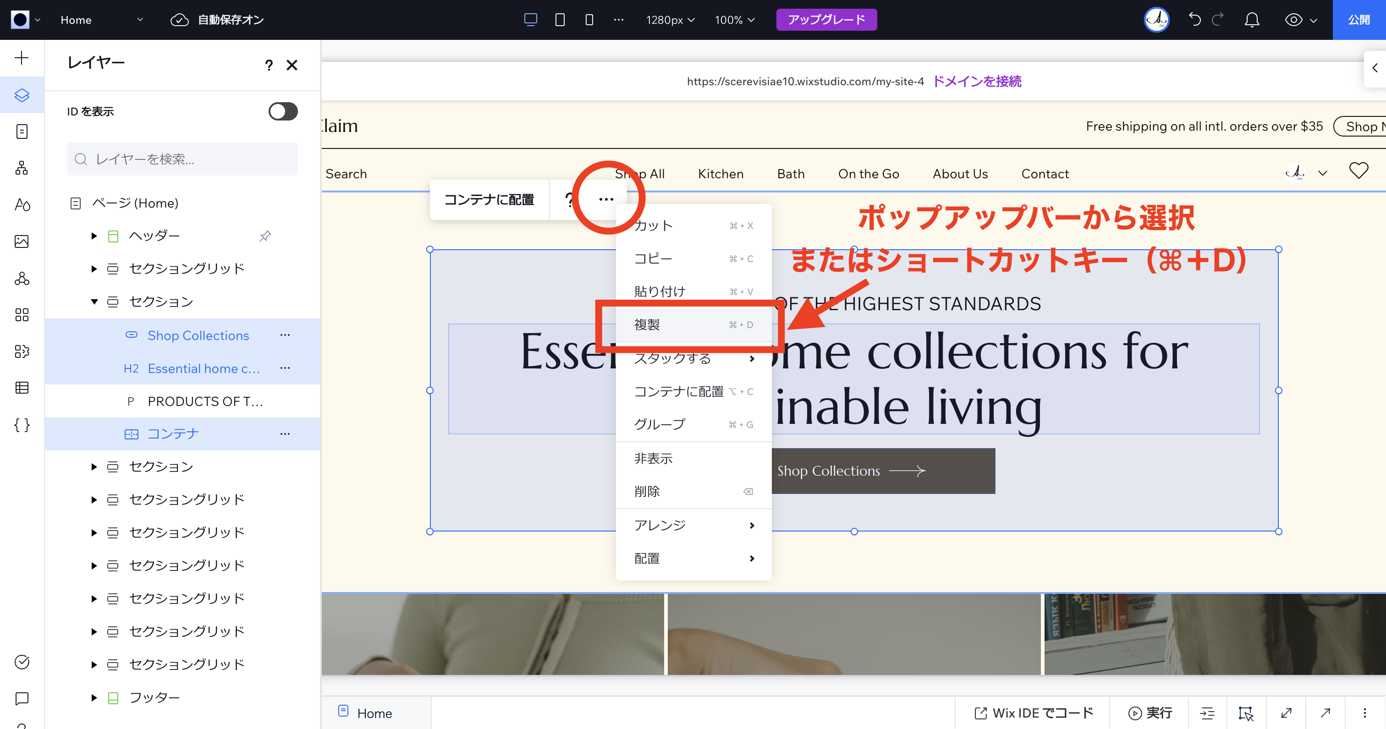
Task: Open the CMS table icon in sidebar
Action: [x=22, y=387]
